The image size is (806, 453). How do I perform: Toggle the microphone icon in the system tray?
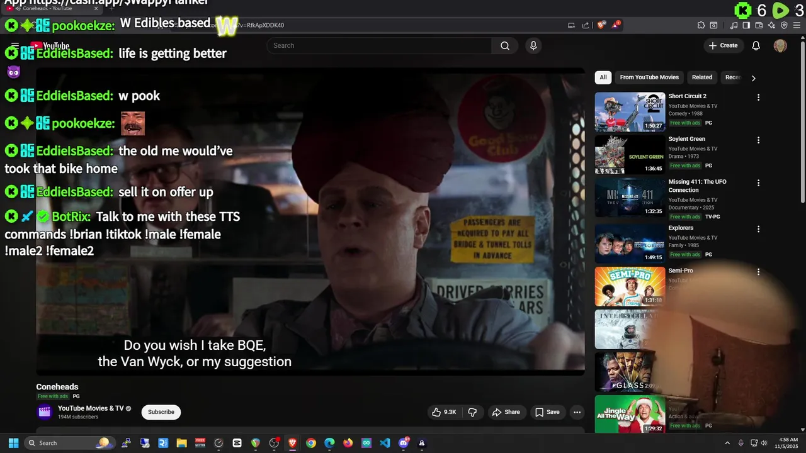click(x=741, y=443)
